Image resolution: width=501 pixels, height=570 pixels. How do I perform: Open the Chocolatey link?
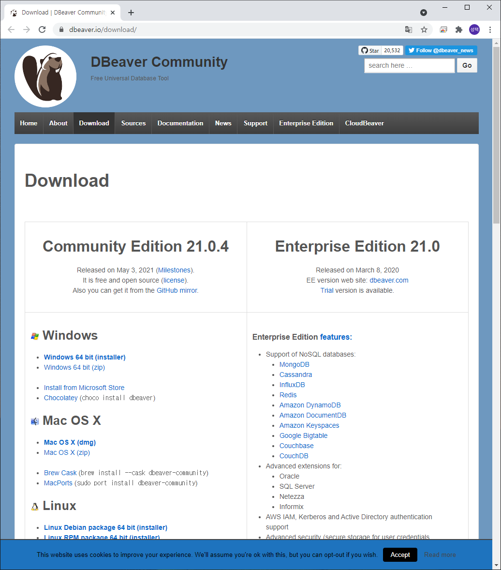coord(60,398)
